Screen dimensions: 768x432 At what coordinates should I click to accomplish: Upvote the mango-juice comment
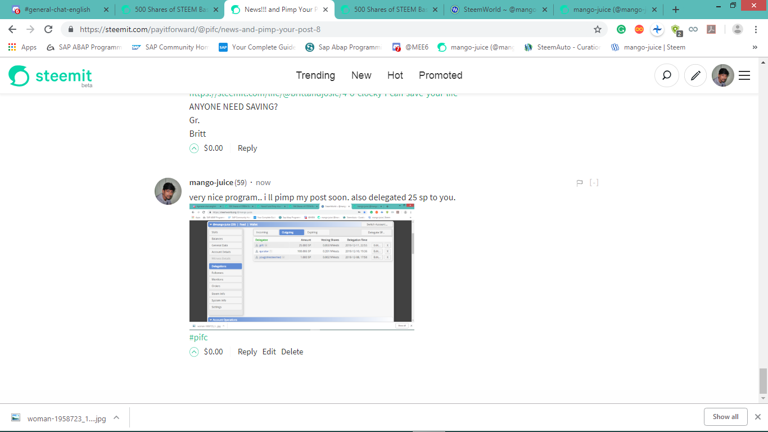coord(194,352)
